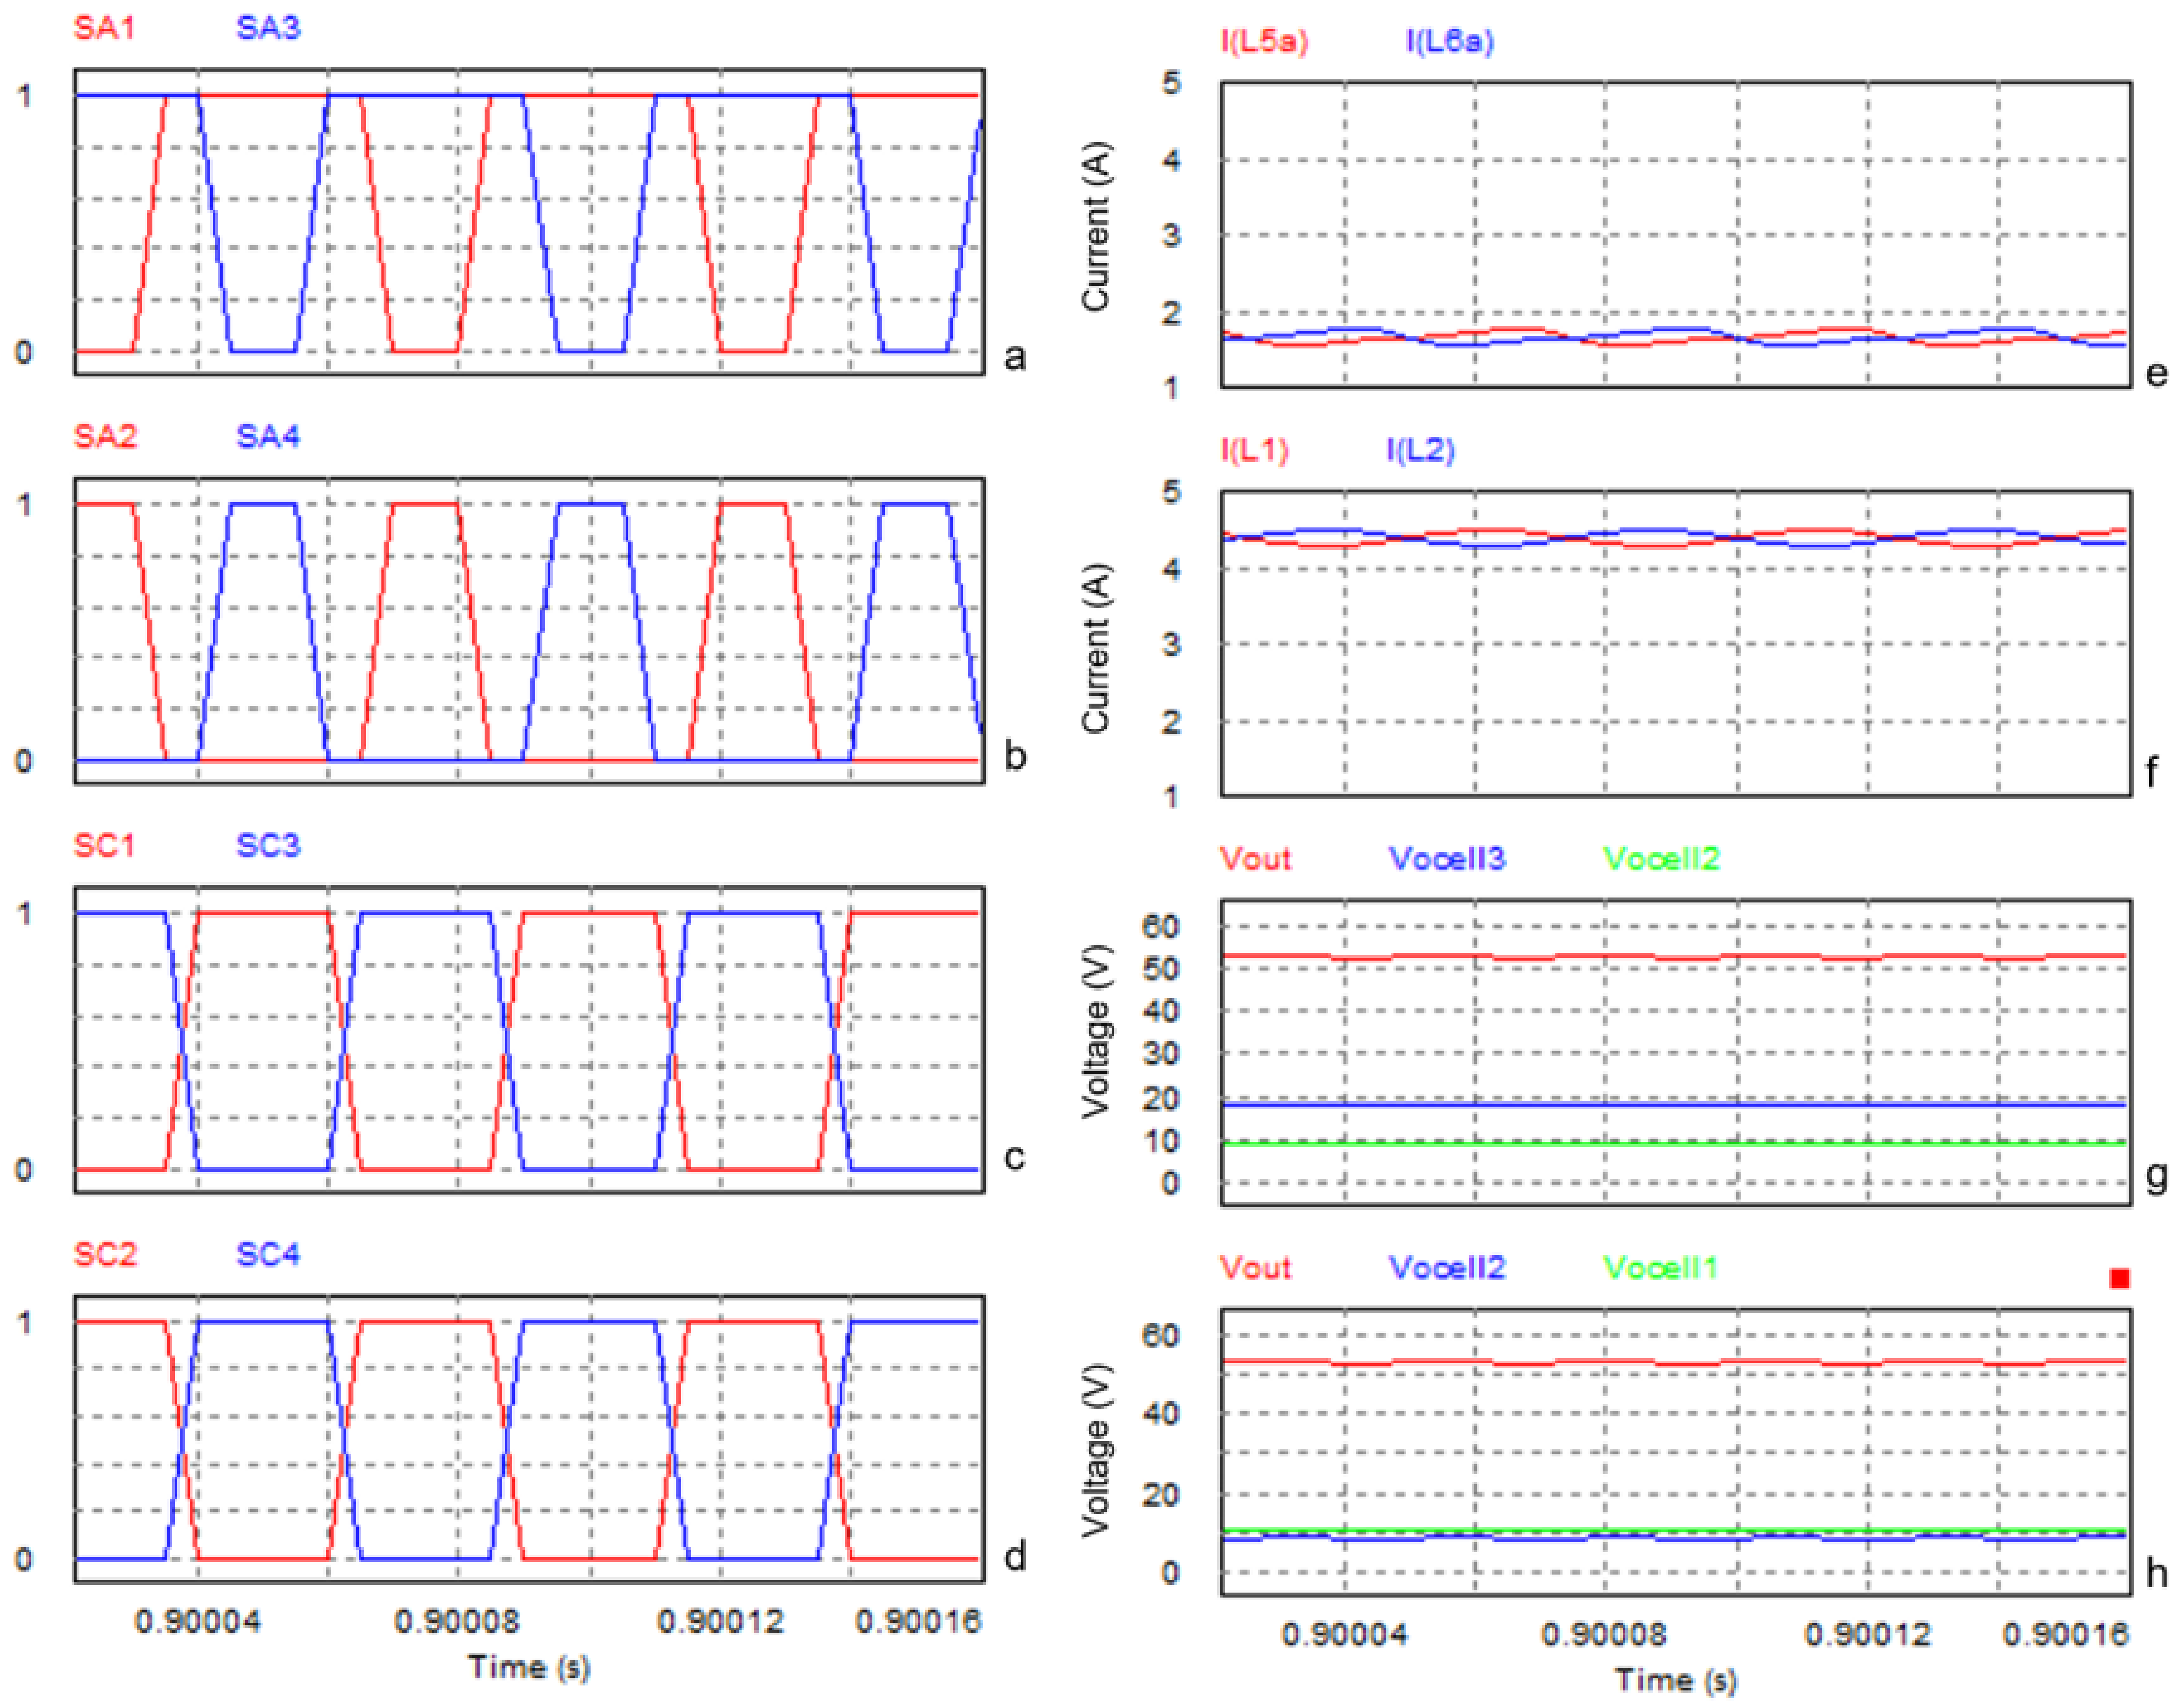Select the SA2 trace label

coord(105,437)
